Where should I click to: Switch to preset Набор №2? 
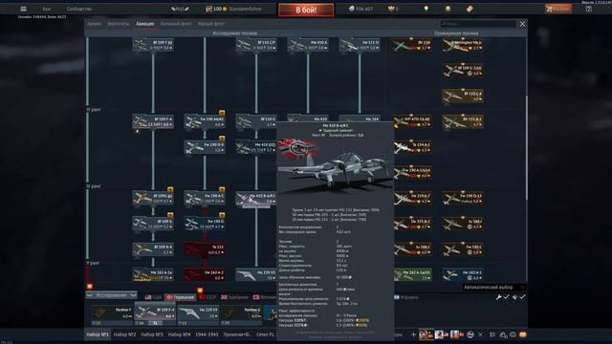[x=125, y=334]
